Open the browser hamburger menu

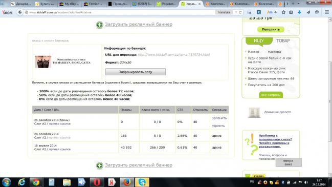pyautogui.click(x=327, y=12)
